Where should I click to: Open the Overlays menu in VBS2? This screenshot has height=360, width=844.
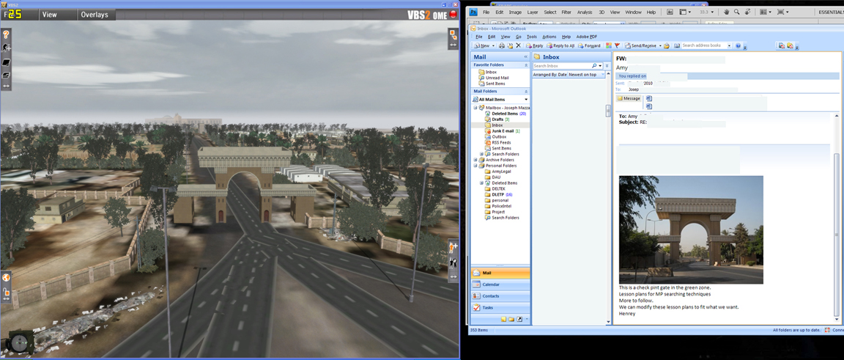(x=94, y=15)
